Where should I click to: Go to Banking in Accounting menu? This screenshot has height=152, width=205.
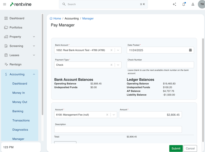[18, 111]
